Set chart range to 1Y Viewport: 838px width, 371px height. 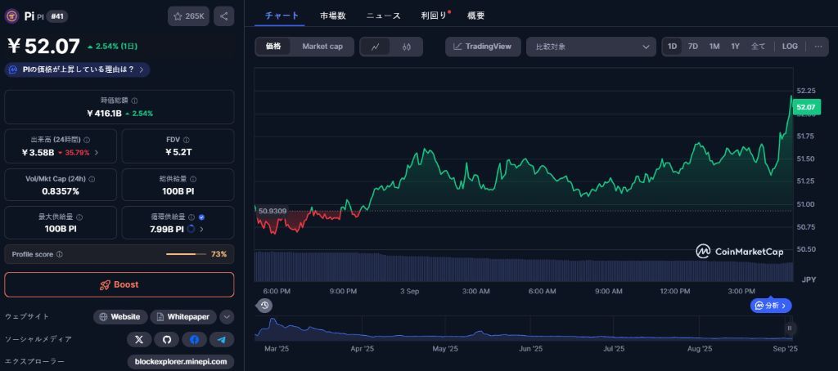pos(736,47)
